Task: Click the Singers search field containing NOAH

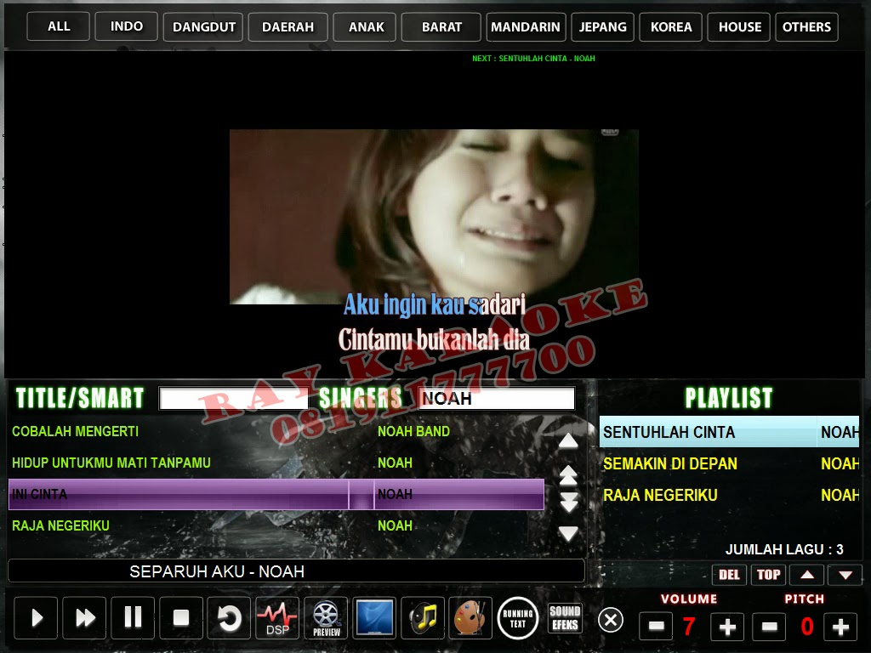Action: pyautogui.click(x=497, y=398)
